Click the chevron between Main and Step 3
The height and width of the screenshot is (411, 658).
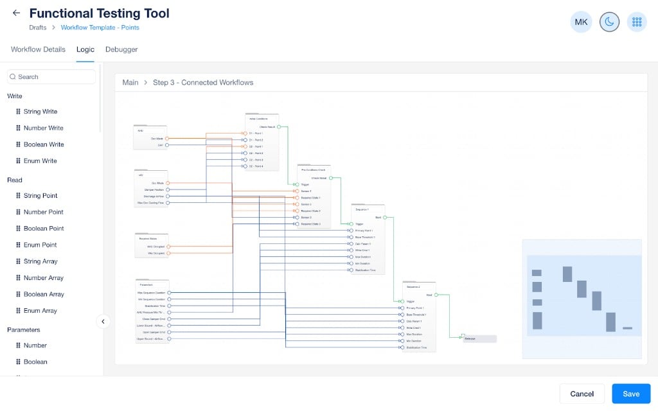[x=146, y=83]
